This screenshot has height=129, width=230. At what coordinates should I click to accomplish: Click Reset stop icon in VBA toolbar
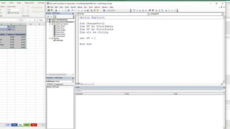85,10
